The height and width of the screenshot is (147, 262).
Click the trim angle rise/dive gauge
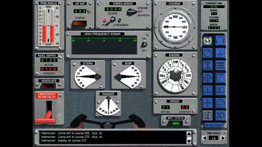tap(48, 26)
